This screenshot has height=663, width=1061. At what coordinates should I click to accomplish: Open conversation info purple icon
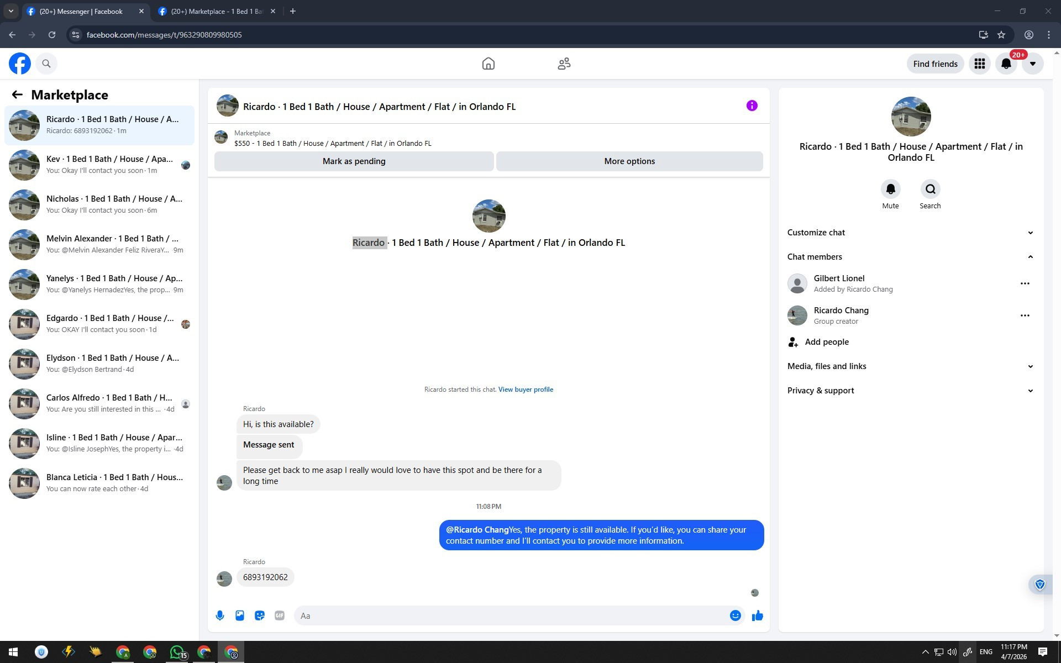point(752,106)
